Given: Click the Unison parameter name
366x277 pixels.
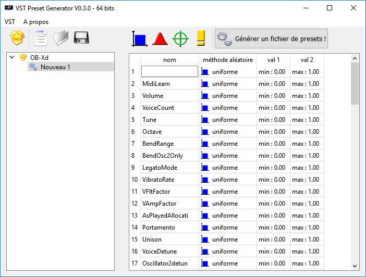Looking at the screenshot, I should pos(152,240).
